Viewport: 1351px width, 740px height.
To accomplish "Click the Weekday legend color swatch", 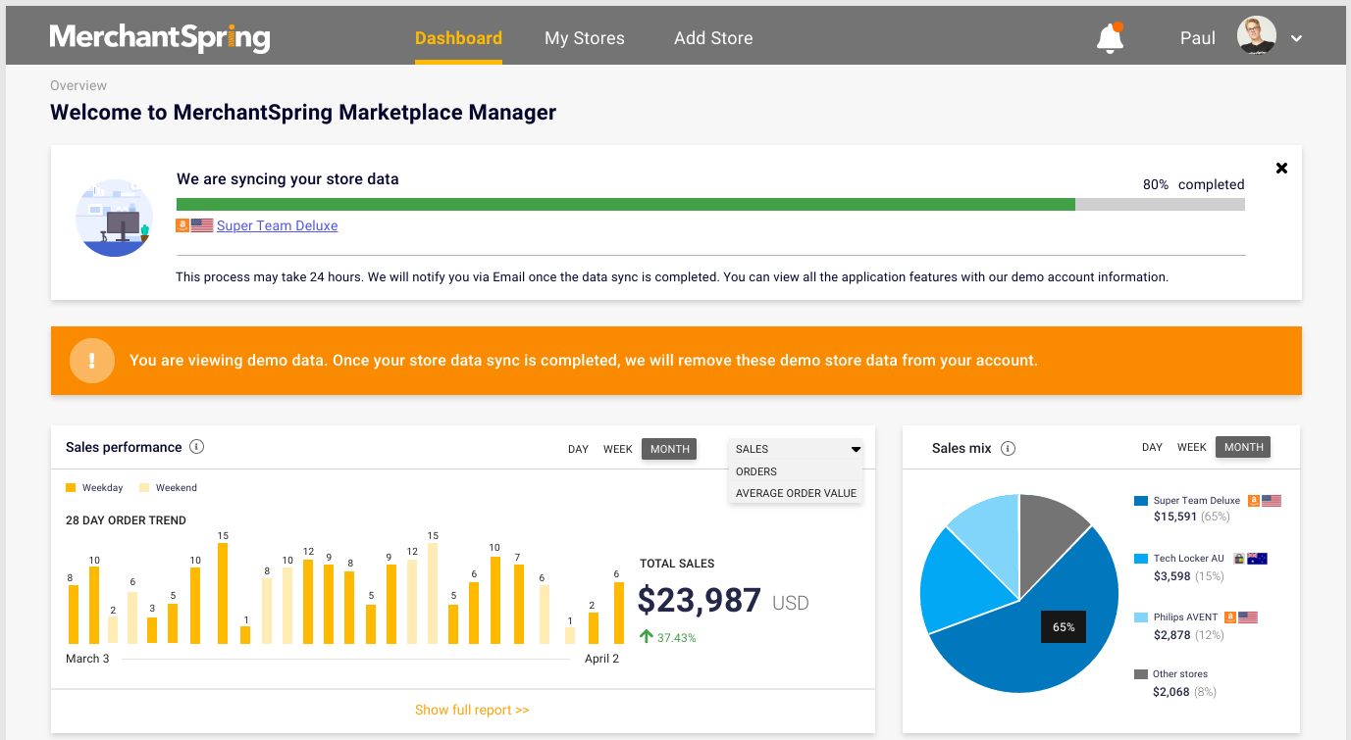I will (71, 487).
